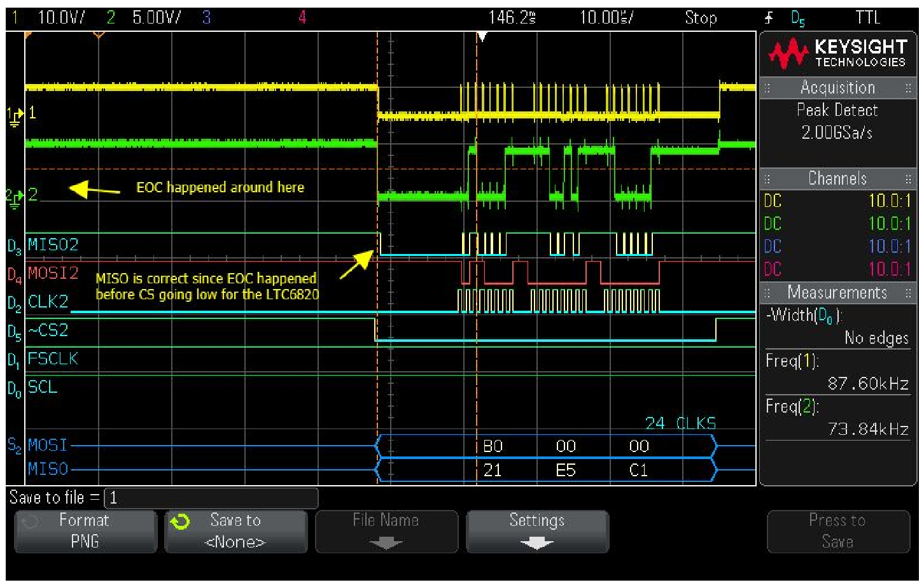Open the Measurements panel header
Image resolution: width=924 pixels, height=587 pixels.
pyautogui.click(x=837, y=293)
